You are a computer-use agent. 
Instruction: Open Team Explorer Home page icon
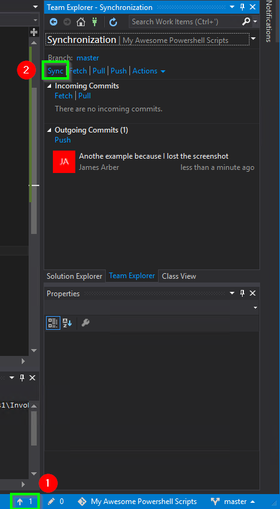point(81,22)
